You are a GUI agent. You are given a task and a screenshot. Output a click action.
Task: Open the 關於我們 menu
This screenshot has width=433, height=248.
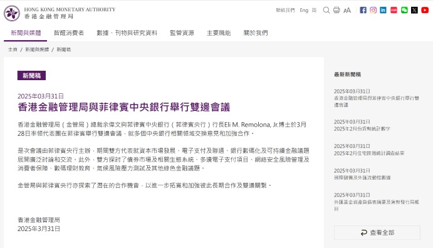click(256, 33)
